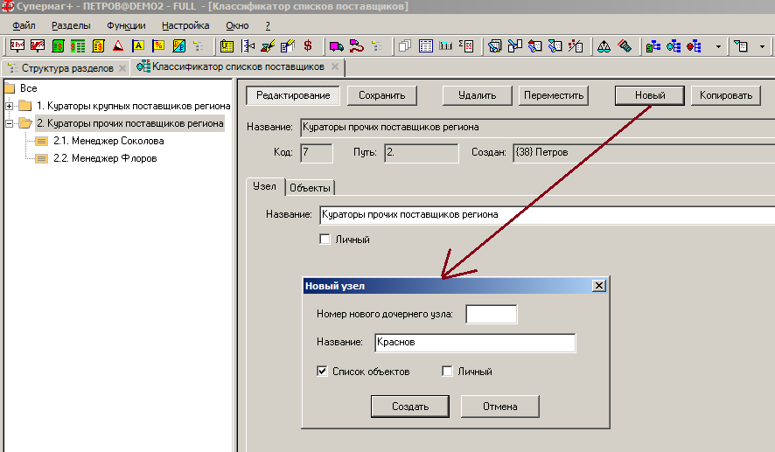Click the Название field on the Узел tab
This screenshot has width=775, height=452.
click(548, 215)
